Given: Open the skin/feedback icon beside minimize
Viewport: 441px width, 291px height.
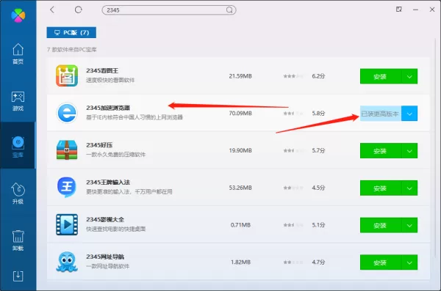Looking at the screenshot, I should 399,10.
